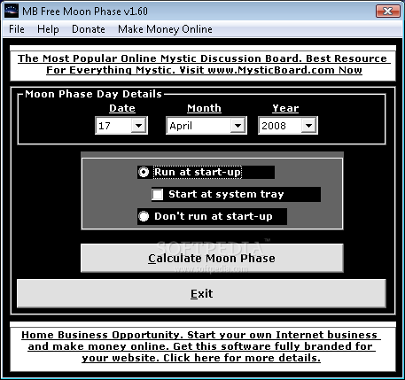Image resolution: width=405 pixels, height=380 pixels.
Task: Click the date field showing 17
Action: (x=113, y=126)
